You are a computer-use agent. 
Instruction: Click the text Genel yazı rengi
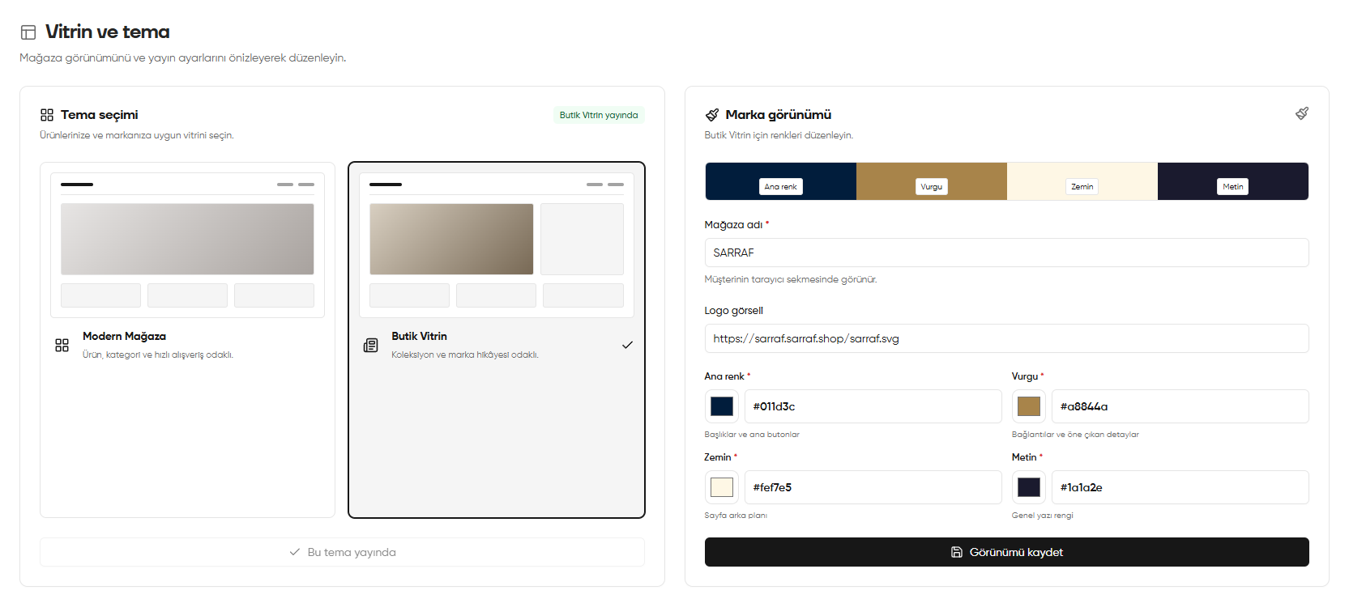click(x=1043, y=516)
